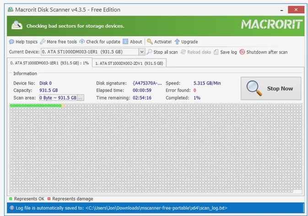Screen dimensions: 308x216
Task: Select the Current Device combo box
Action: coord(93,52)
